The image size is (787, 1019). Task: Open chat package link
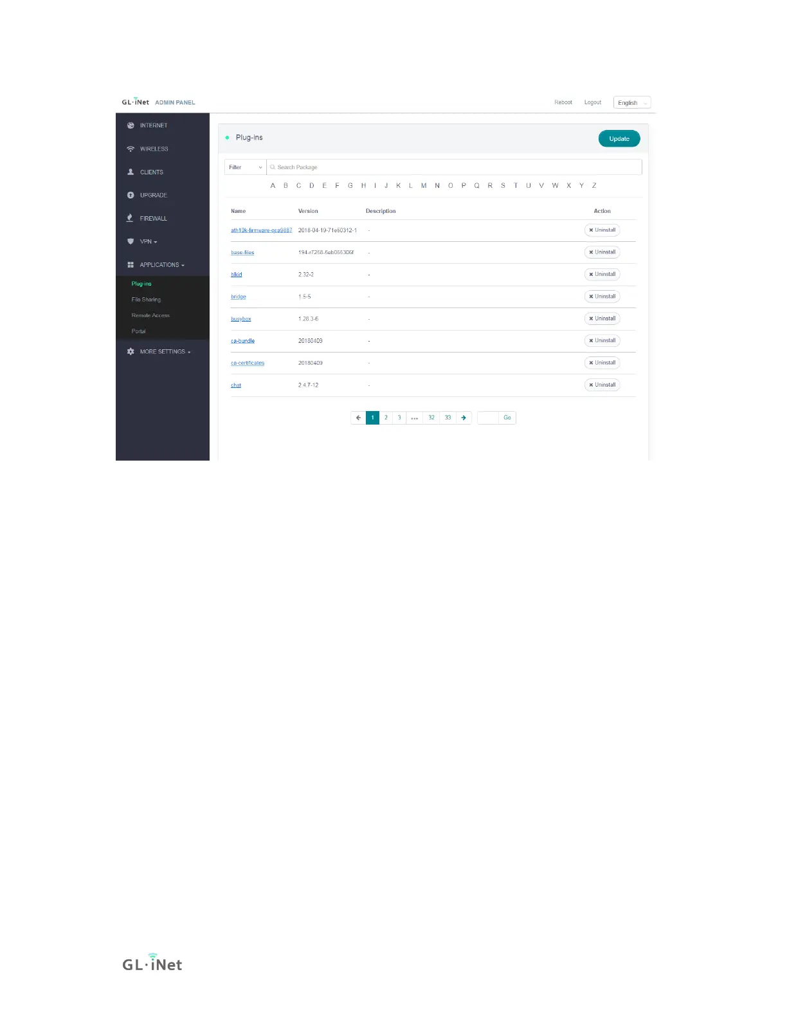[x=236, y=385]
